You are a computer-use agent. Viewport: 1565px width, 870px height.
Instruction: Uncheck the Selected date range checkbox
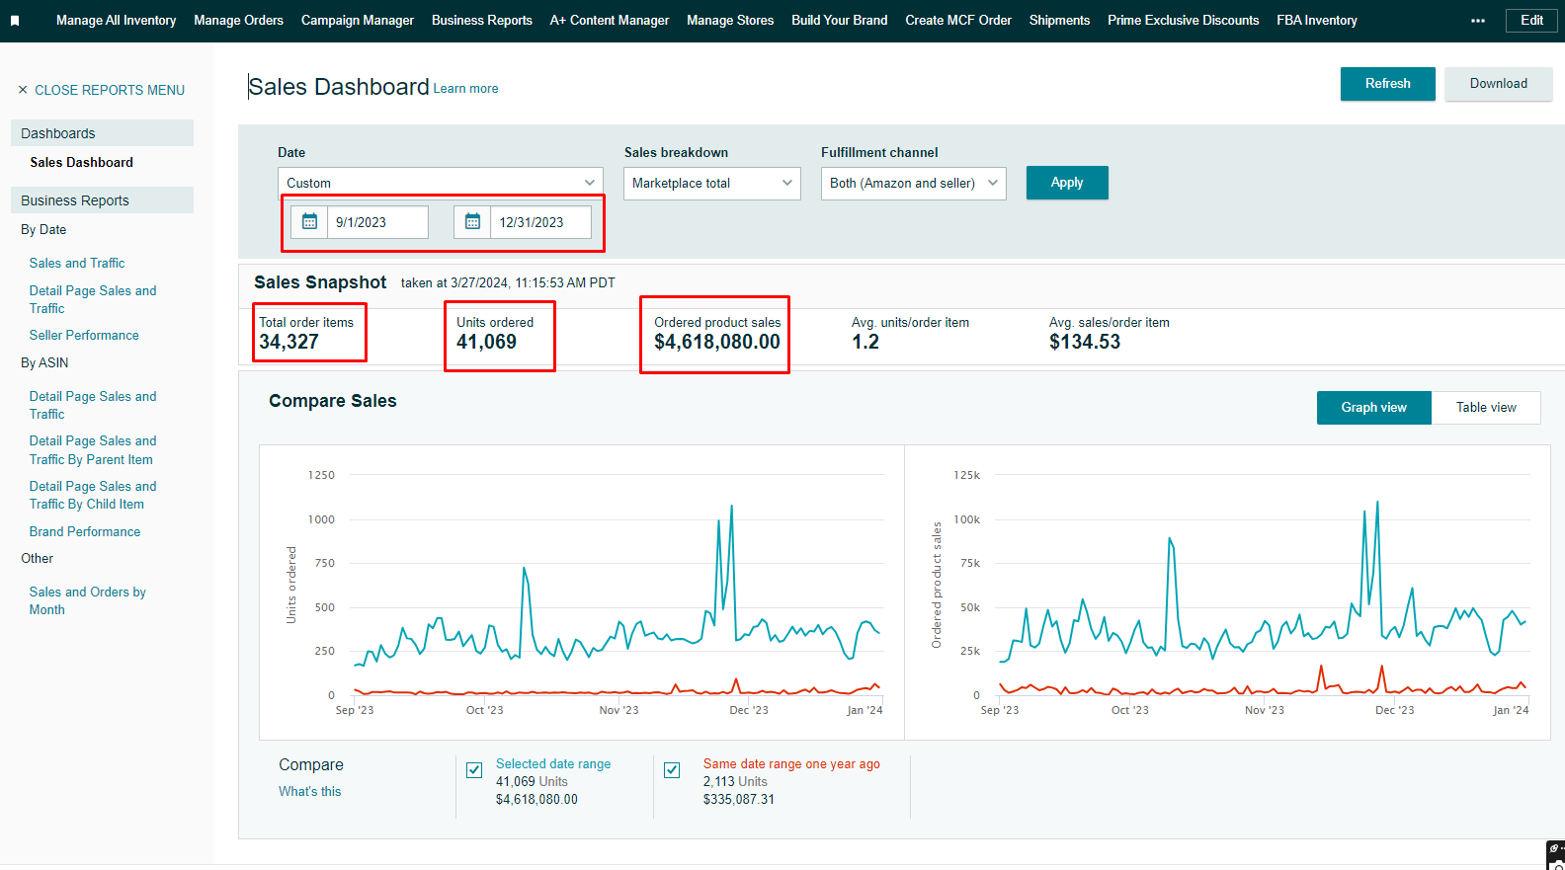pos(474,770)
